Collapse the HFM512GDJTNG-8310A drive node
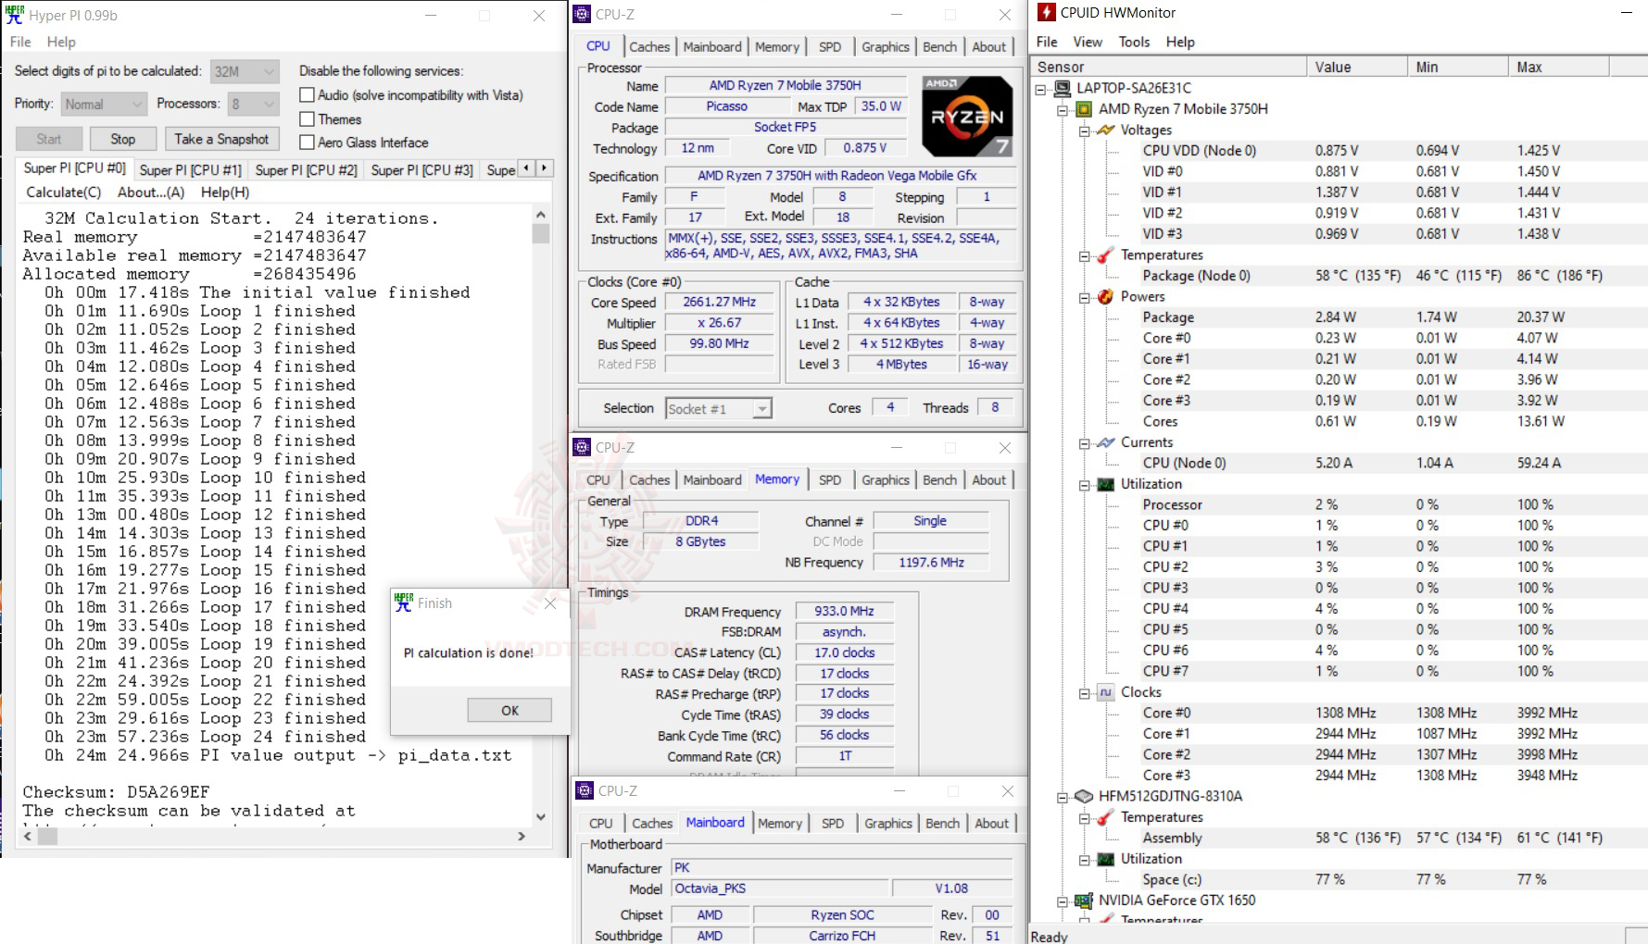Image resolution: width=1648 pixels, height=944 pixels. pyautogui.click(x=1063, y=797)
